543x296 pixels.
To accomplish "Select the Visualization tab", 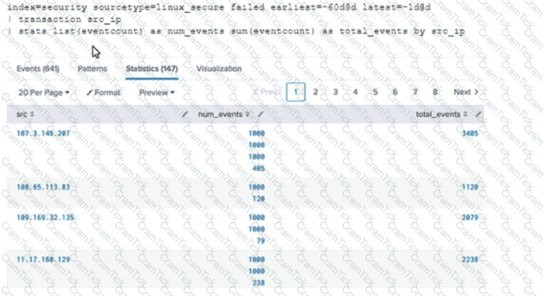I will click(219, 69).
